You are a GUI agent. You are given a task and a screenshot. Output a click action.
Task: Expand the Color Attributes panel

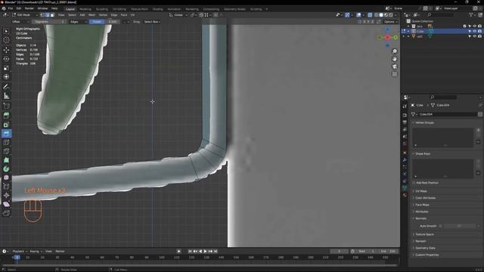click(424, 198)
